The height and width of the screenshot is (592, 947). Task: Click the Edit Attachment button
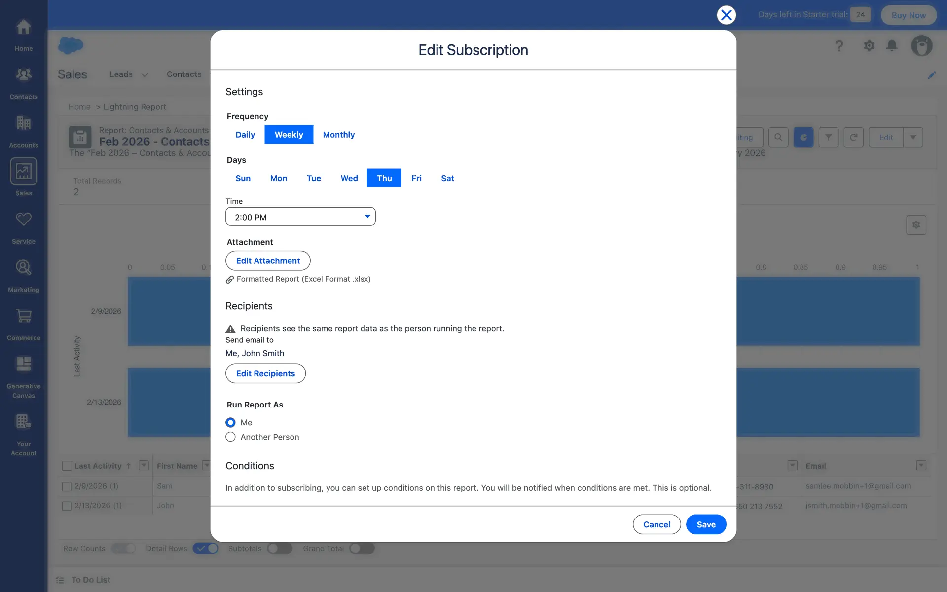268,260
